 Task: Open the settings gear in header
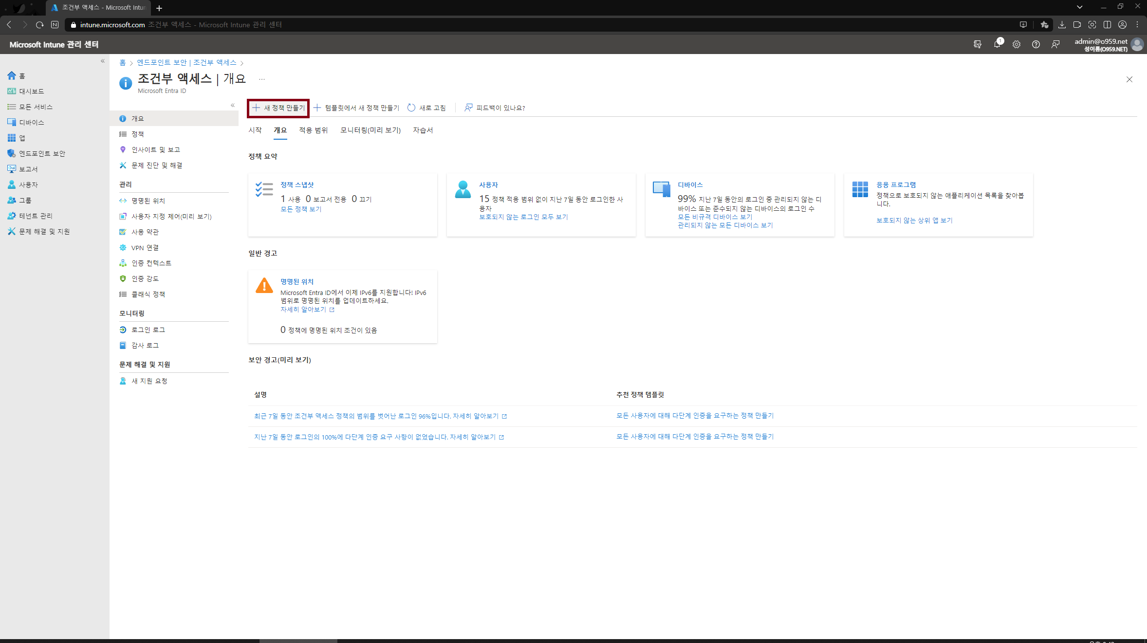coord(1017,44)
